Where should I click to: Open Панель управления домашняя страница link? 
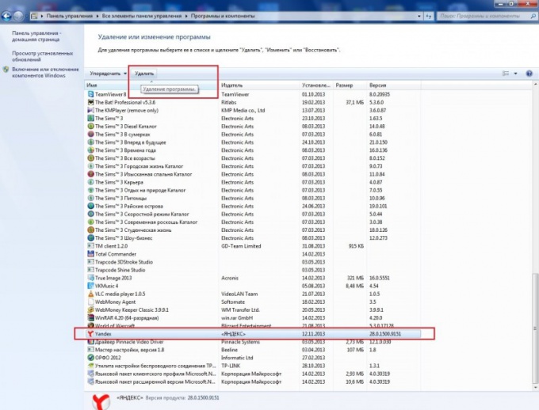coord(36,36)
